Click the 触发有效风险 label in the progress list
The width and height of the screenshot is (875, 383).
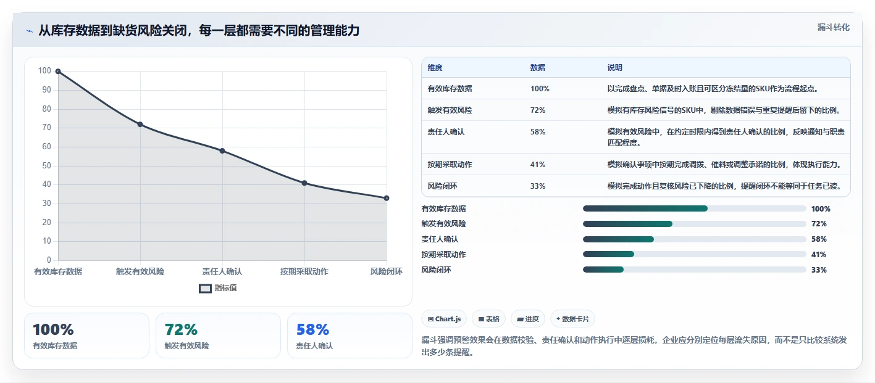[x=444, y=224]
